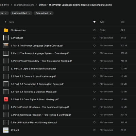Click the 24 B size of 00-Resources
This screenshot has height=136, width=136.
tap(123, 30)
